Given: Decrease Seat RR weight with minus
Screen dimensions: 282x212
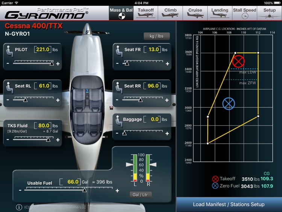Looking at the screenshot, I should pos(117,100).
